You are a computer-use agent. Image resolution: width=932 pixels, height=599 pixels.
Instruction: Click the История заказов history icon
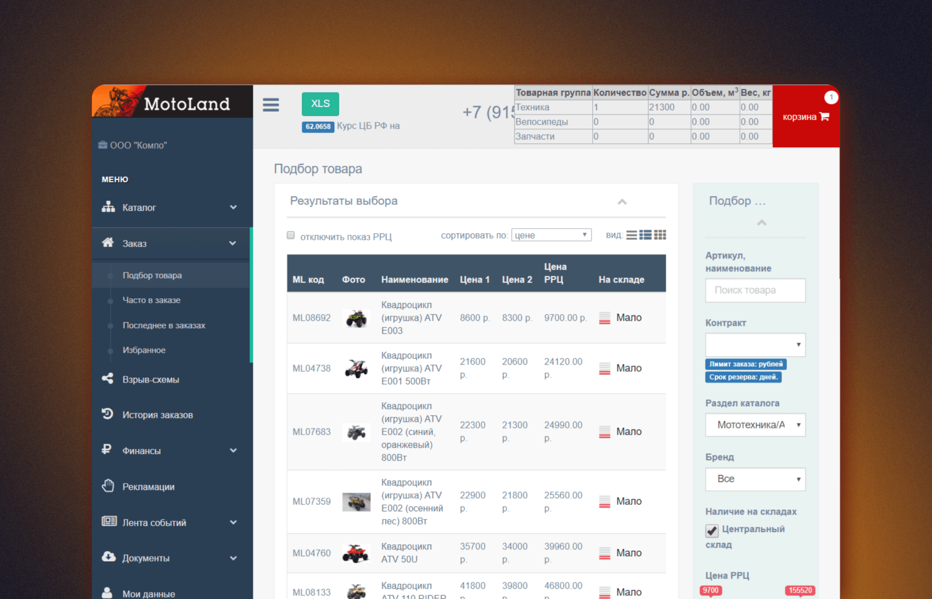click(108, 414)
